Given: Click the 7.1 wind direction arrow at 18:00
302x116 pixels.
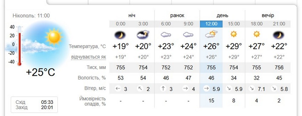Looking at the screenshot, I should tap(252, 89).
